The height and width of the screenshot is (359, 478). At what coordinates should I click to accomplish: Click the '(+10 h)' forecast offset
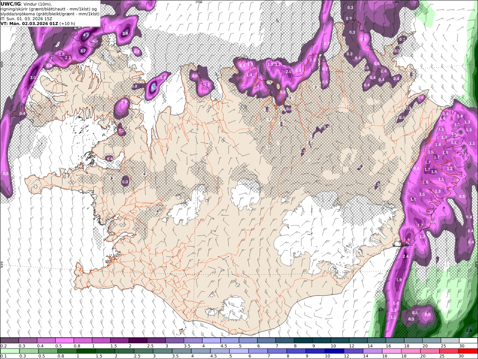[67, 23]
